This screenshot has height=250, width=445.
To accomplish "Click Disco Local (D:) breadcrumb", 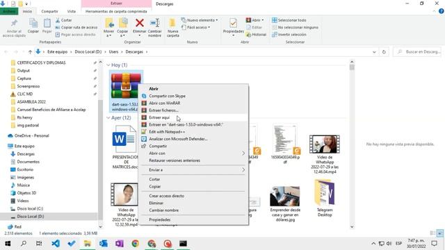I will [x=88, y=52].
